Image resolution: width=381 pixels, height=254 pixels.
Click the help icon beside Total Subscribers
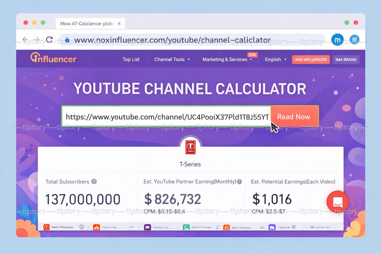tap(94, 181)
